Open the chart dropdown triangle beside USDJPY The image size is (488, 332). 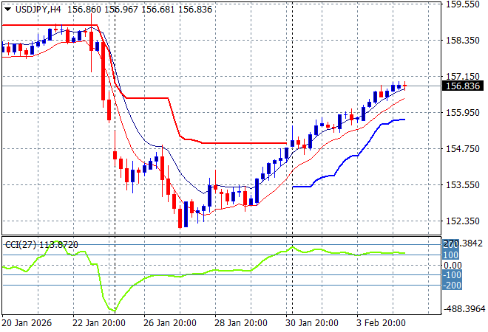pos(8,10)
